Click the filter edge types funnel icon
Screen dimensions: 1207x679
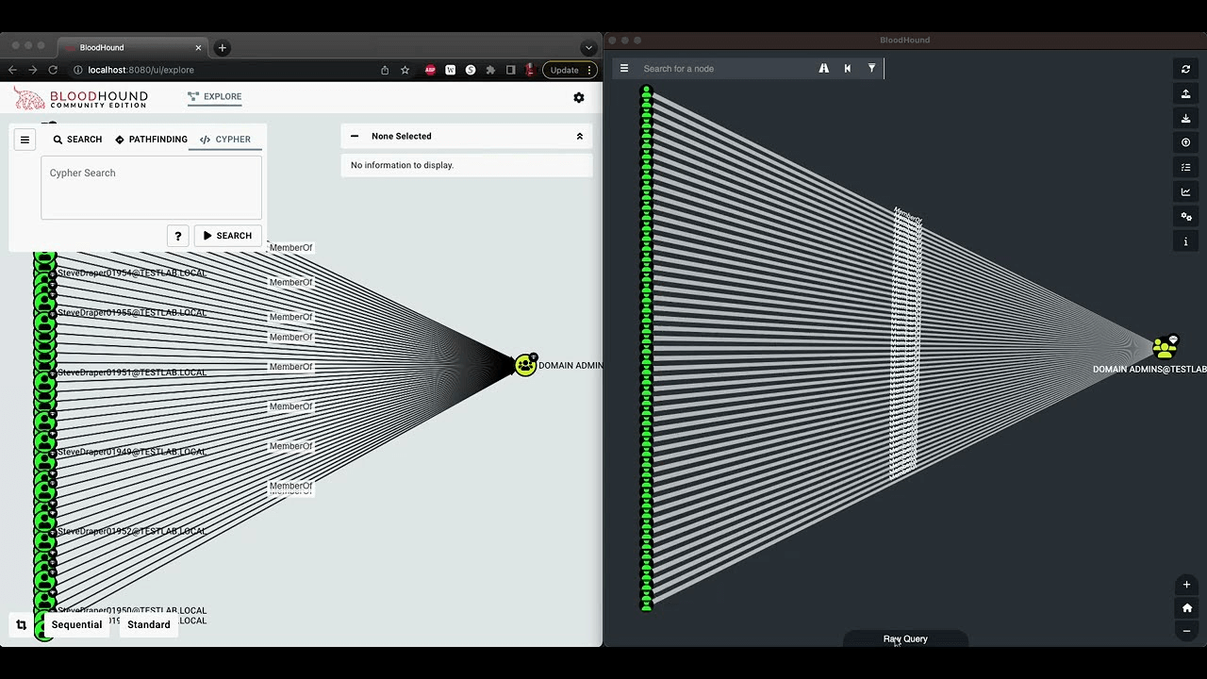871,68
